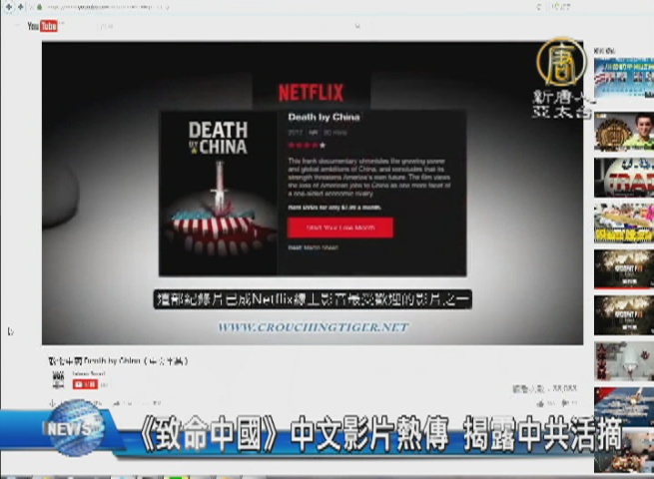The image size is (654, 479).
Task: Click the browser forward arrow
Action: 20,7
